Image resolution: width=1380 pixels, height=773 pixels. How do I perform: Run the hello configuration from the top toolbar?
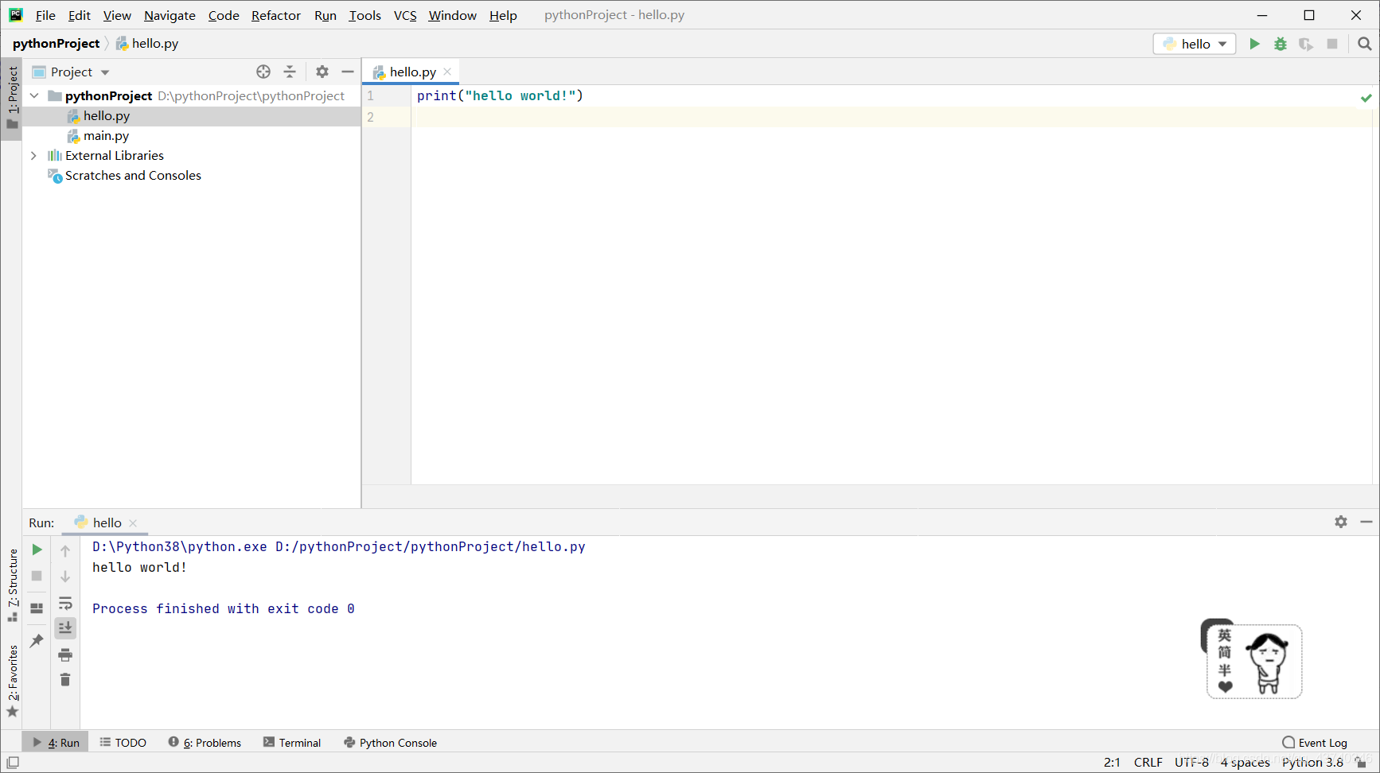click(1254, 44)
